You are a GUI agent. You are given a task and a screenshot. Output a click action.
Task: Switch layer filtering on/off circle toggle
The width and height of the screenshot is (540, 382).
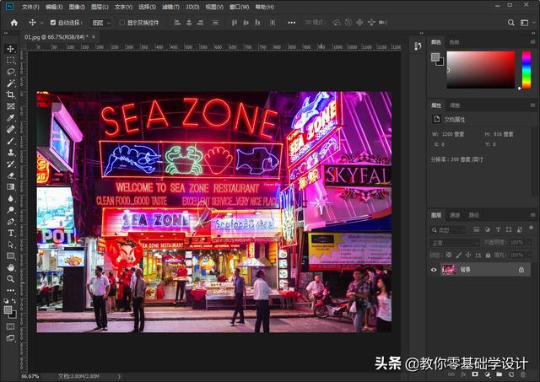click(531, 229)
